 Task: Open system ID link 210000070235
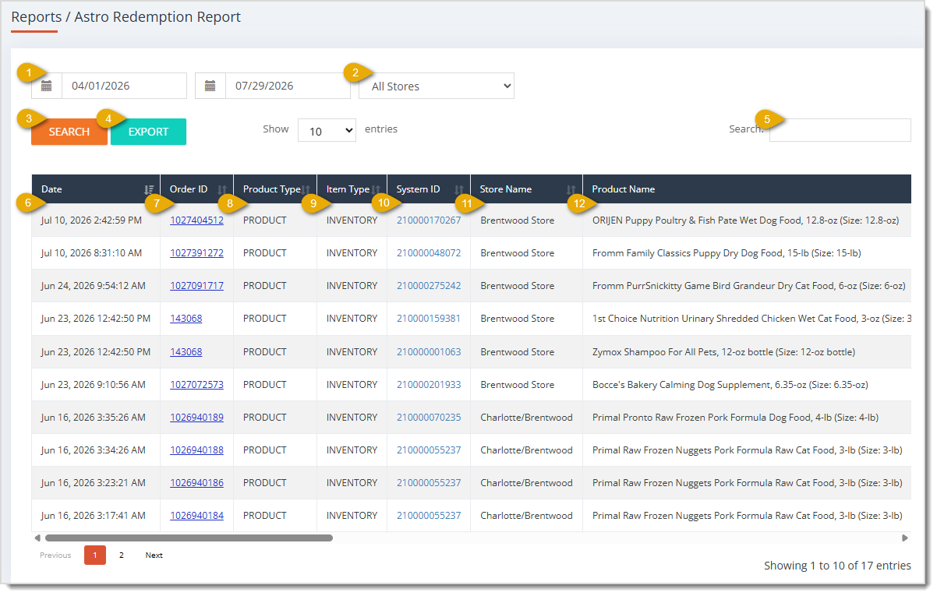429,418
